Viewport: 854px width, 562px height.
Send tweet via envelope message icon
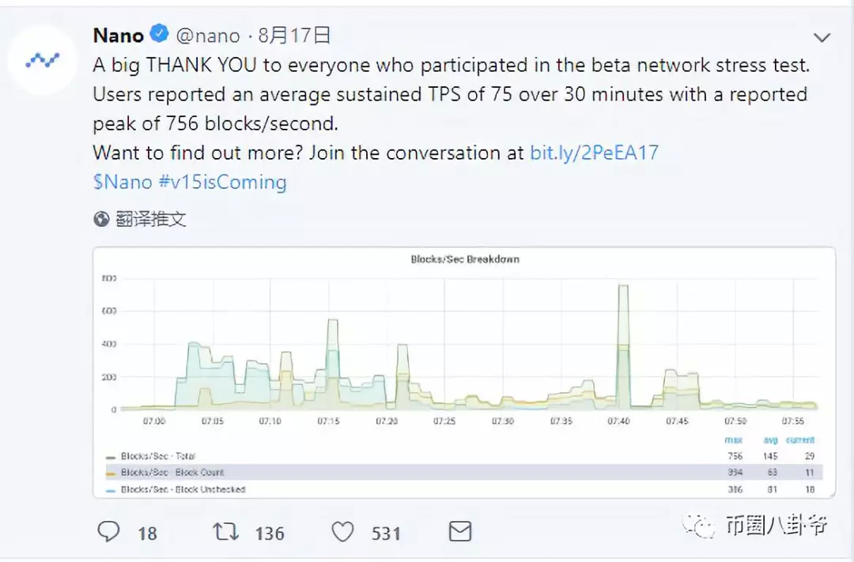point(459,531)
